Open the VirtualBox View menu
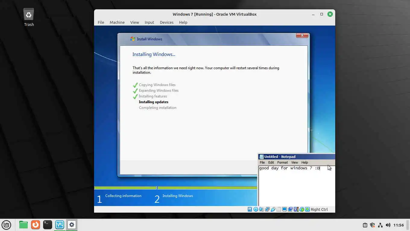Screen dimensions: 410x231 pos(134,22)
